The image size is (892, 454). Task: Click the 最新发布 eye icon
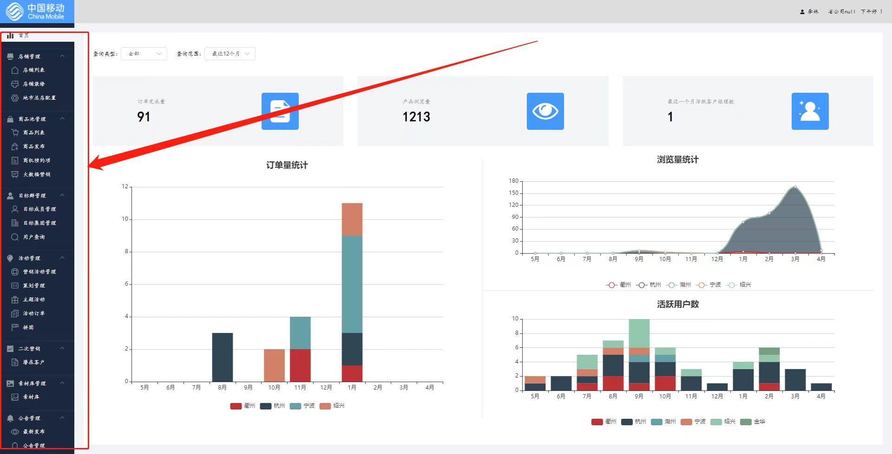pyautogui.click(x=15, y=432)
